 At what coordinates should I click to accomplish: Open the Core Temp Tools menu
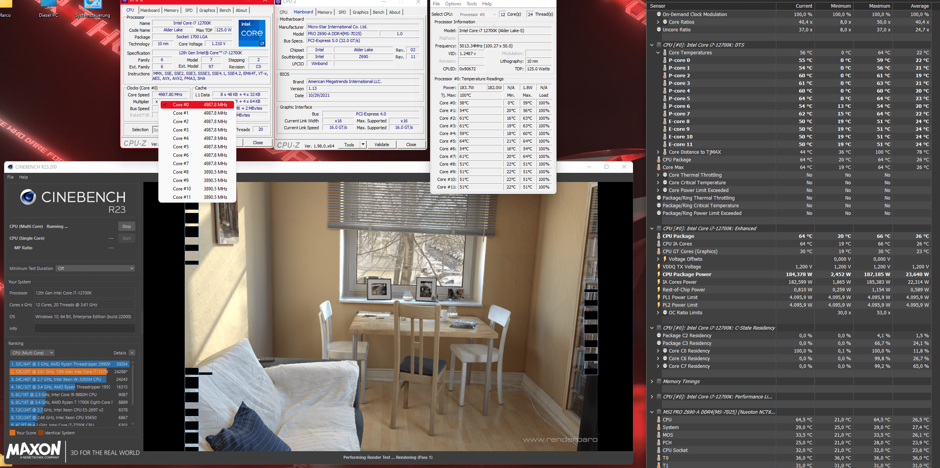(x=472, y=4)
